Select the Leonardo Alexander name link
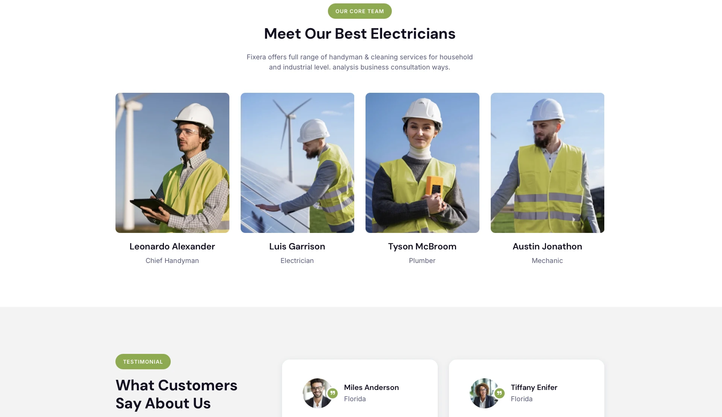This screenshot has height=417, width=722. (x=172, y=246)
